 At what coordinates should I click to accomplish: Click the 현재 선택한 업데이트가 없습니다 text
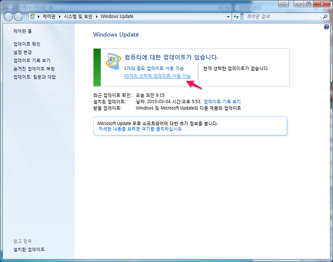pos(236,68)
